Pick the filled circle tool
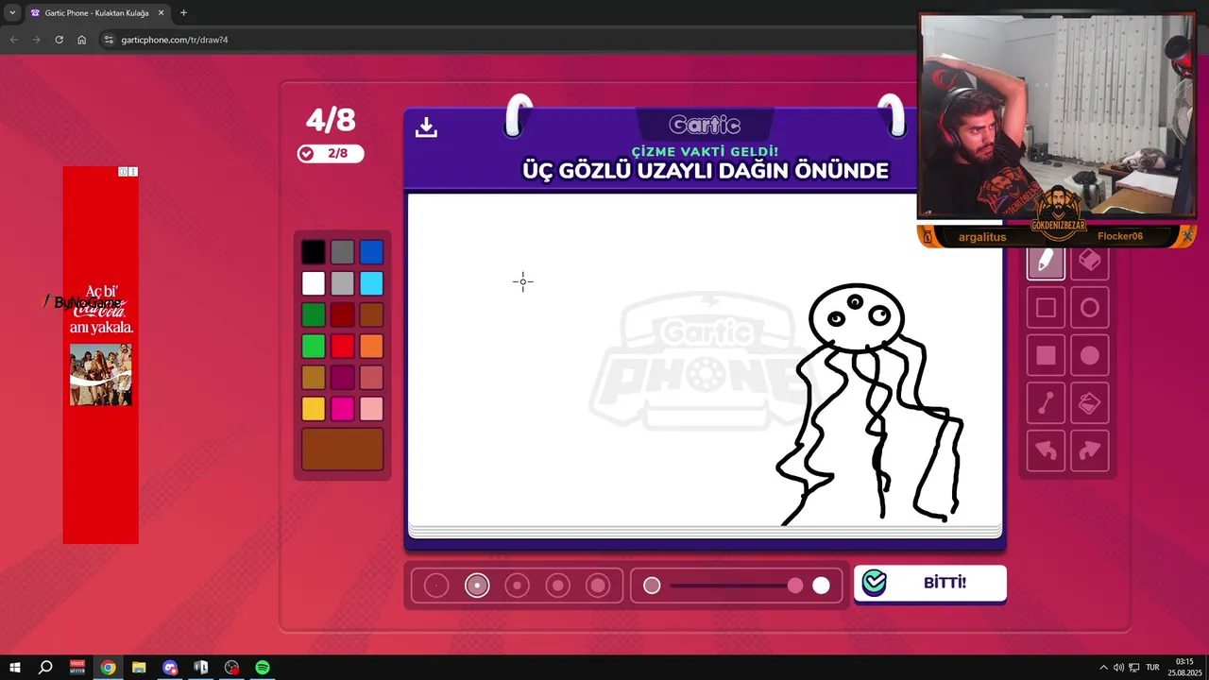This screenshot has height=680, width=1209. (x=1090, y=355)
